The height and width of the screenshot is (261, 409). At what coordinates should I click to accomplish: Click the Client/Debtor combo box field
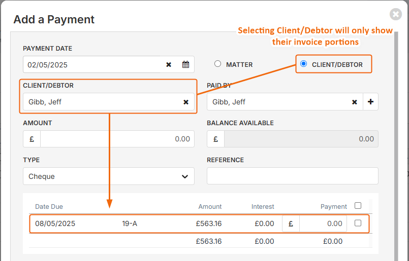coord(109,102)
